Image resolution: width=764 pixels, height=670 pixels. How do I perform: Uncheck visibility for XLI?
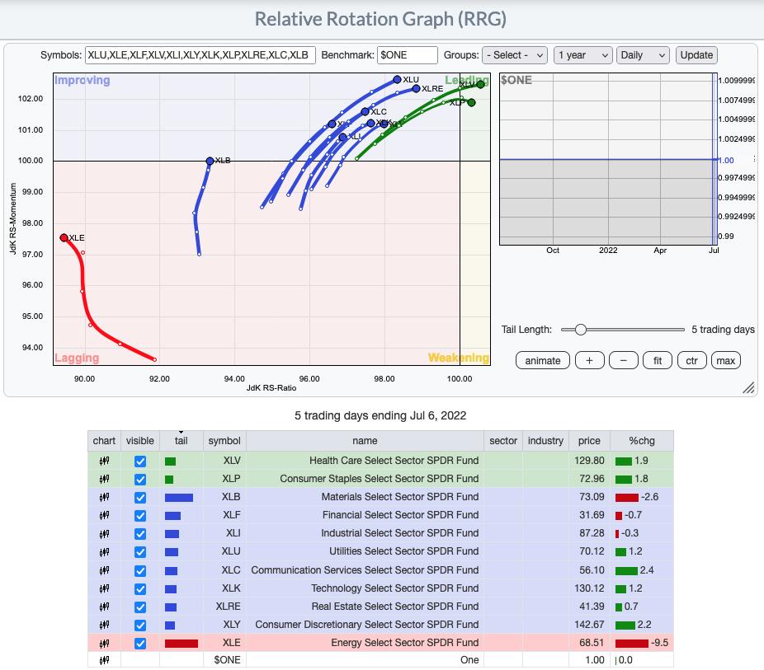coord(139,534)
